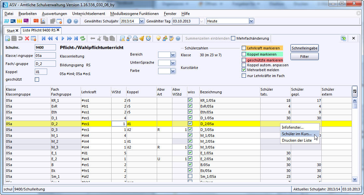364x195 pixels.
Task: Click the printer icon in the list toolbar
Action: pyautogui.click(x=135, y=38)
